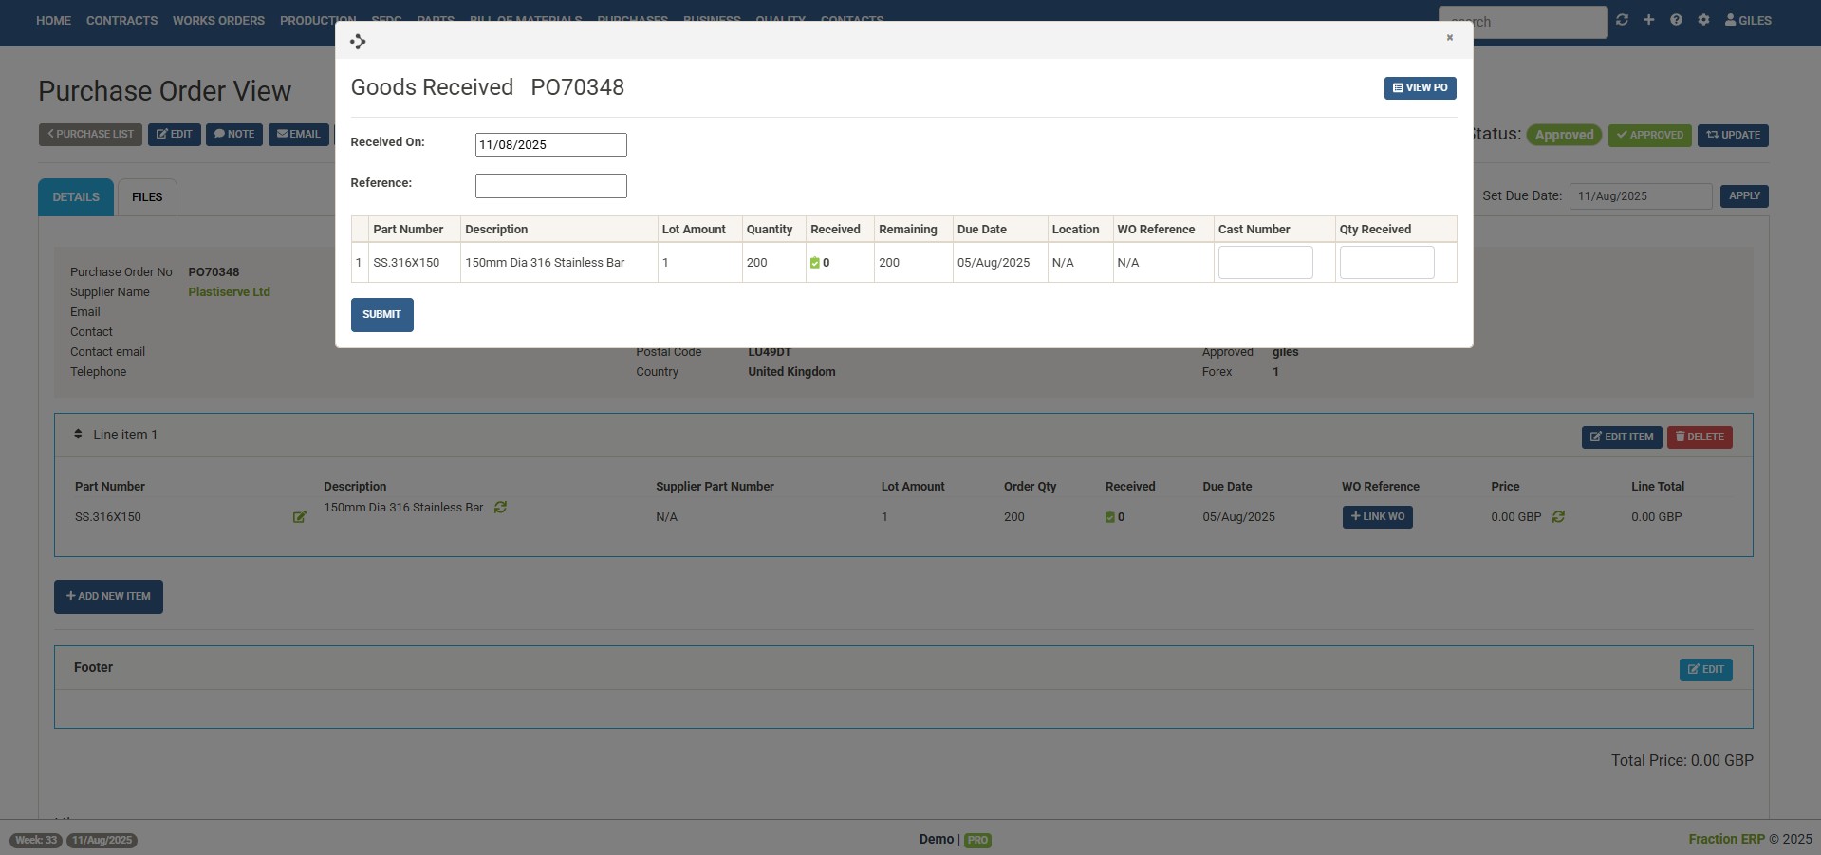
Task: Toggle the green Received check in the dialog table
Action: point(817,263)
